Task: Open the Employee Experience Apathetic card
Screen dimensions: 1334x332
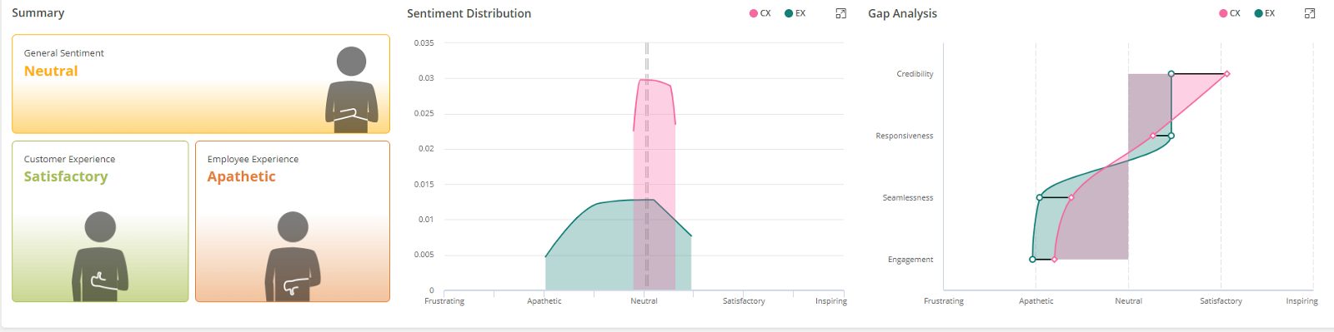Action: tap(293, 221)
